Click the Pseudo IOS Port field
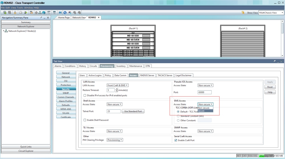 [x=205, y=92]
